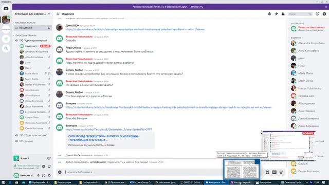Click the add server plus icon

(6, 39)
